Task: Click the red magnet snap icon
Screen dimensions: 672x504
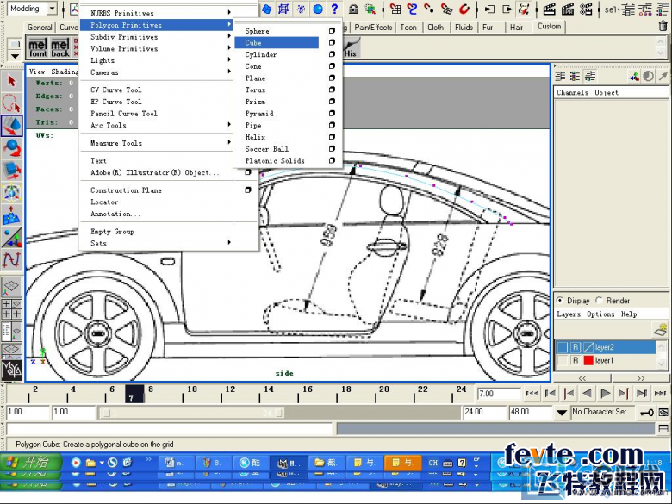Action: [464, 9]
